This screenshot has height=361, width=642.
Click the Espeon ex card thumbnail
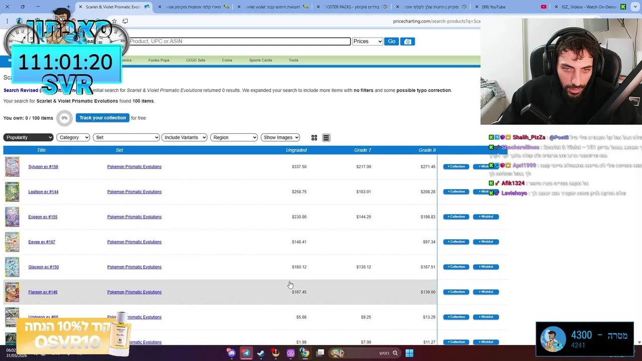point(12,217)
